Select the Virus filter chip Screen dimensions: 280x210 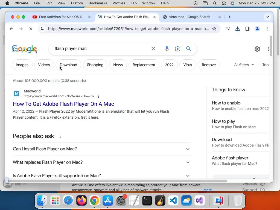pyautogui.click(x=188, y=65)
